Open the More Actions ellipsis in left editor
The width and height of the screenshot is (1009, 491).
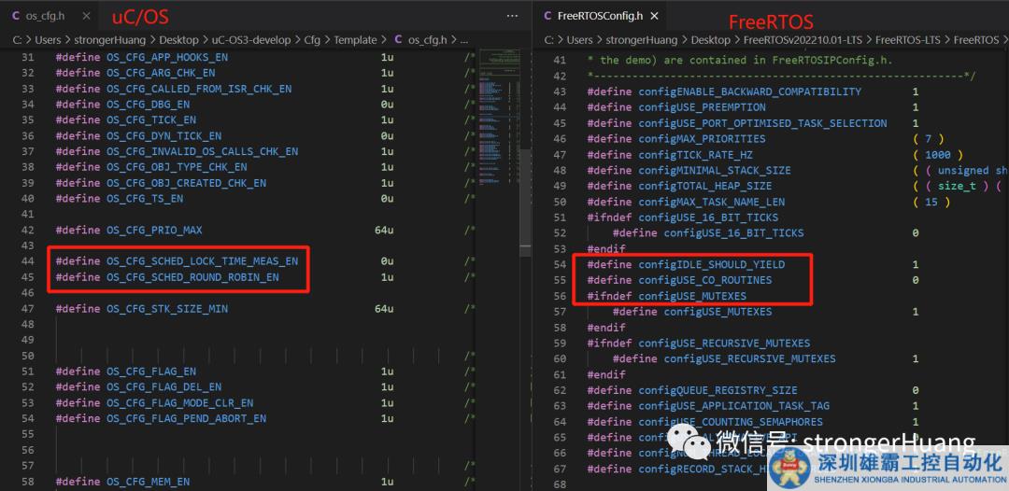512,16
